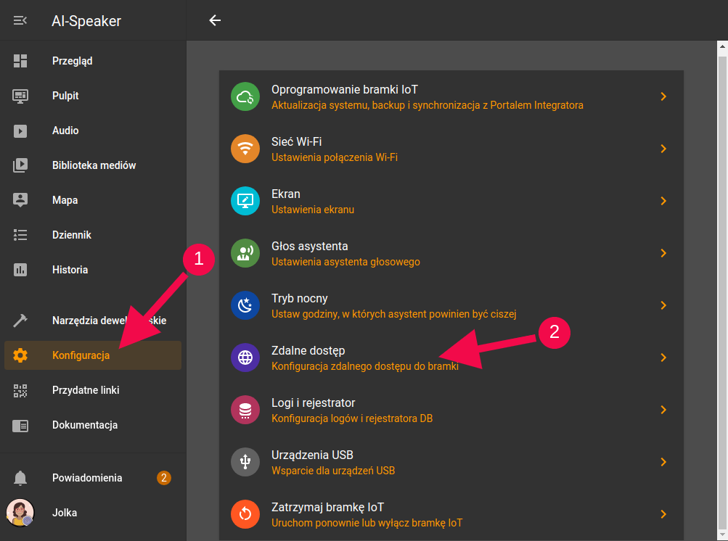Expand the Sieć Wi-Fi row chevron
Image resolution: width=728 pixels, height=541 pixels.
tap(663, 149)
